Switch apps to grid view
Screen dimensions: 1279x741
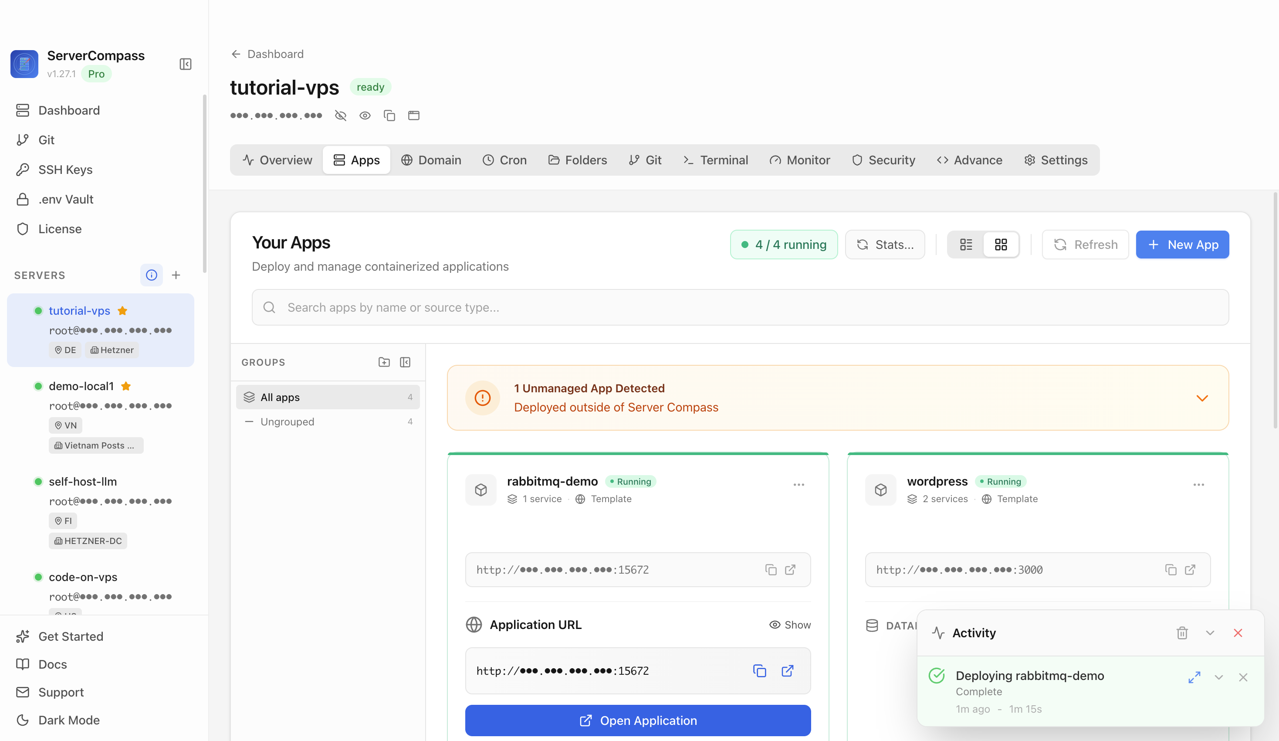point(1001,244)
